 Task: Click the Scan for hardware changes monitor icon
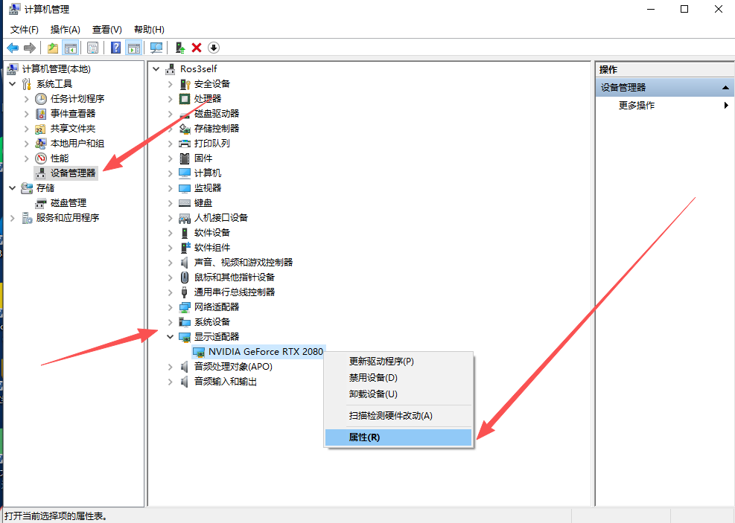tap(156, 48)
